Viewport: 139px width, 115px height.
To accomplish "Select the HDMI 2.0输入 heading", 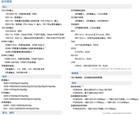I will point(8,41).
